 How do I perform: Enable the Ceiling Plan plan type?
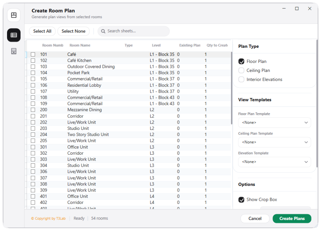click(241, 70)
